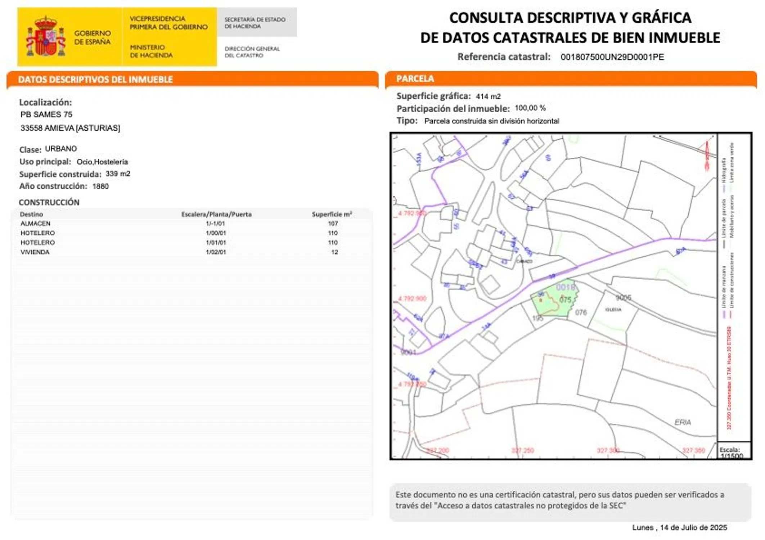The image size is (765, 540).
Task: Click parcel number 076 on the map
Action: (581, 312)
